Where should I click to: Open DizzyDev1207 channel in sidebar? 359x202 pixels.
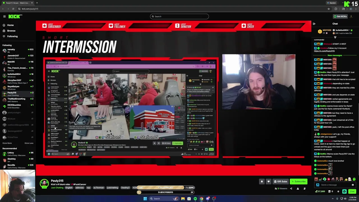click(x=17, y=81)
